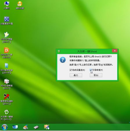
Task: Cancel with the 否(N) button
Action: [x=96, y=75]
